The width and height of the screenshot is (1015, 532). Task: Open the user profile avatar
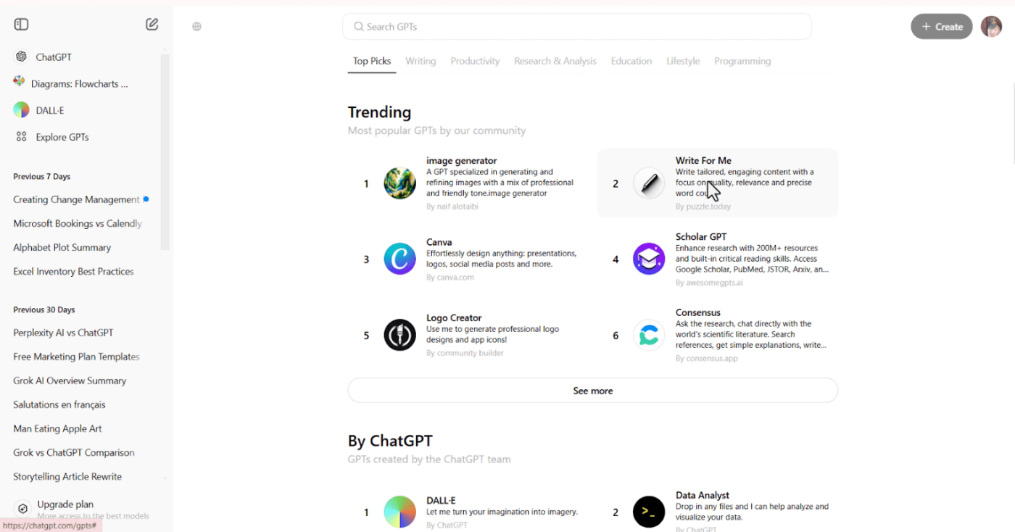click(x=991, y=27)
